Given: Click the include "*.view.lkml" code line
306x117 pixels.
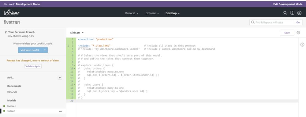Looking at the screenshot, I should coord(95,46).
